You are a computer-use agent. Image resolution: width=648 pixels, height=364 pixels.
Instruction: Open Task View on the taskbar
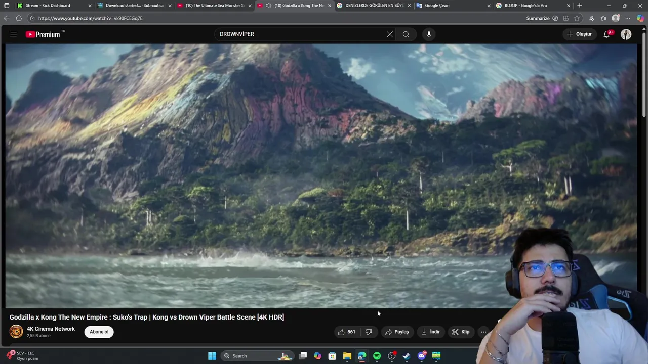pyautogui.click(x=303, y=356)
